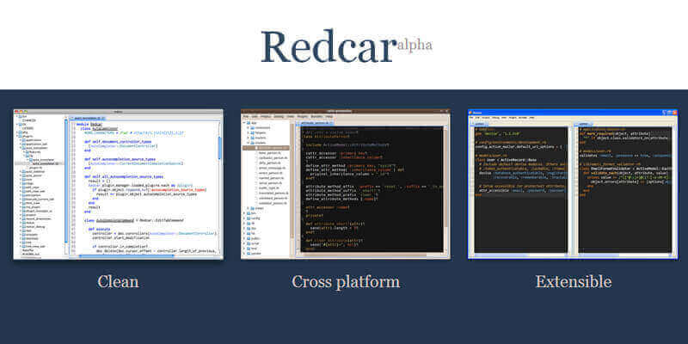
Task: Open the split-pane Windows screenshot above Extensible
Action: tap(573, 184)
